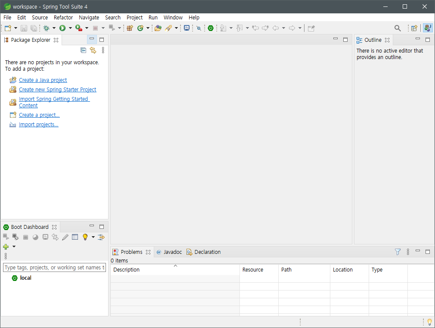Click the Forward navigation arrow in toolbar
Image resolution: width=435 pixels, height=328 pixels.
[292, 28]
